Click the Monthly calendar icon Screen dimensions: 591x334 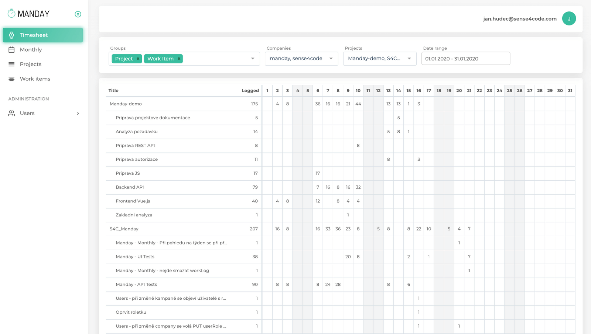tap(11, 49)
